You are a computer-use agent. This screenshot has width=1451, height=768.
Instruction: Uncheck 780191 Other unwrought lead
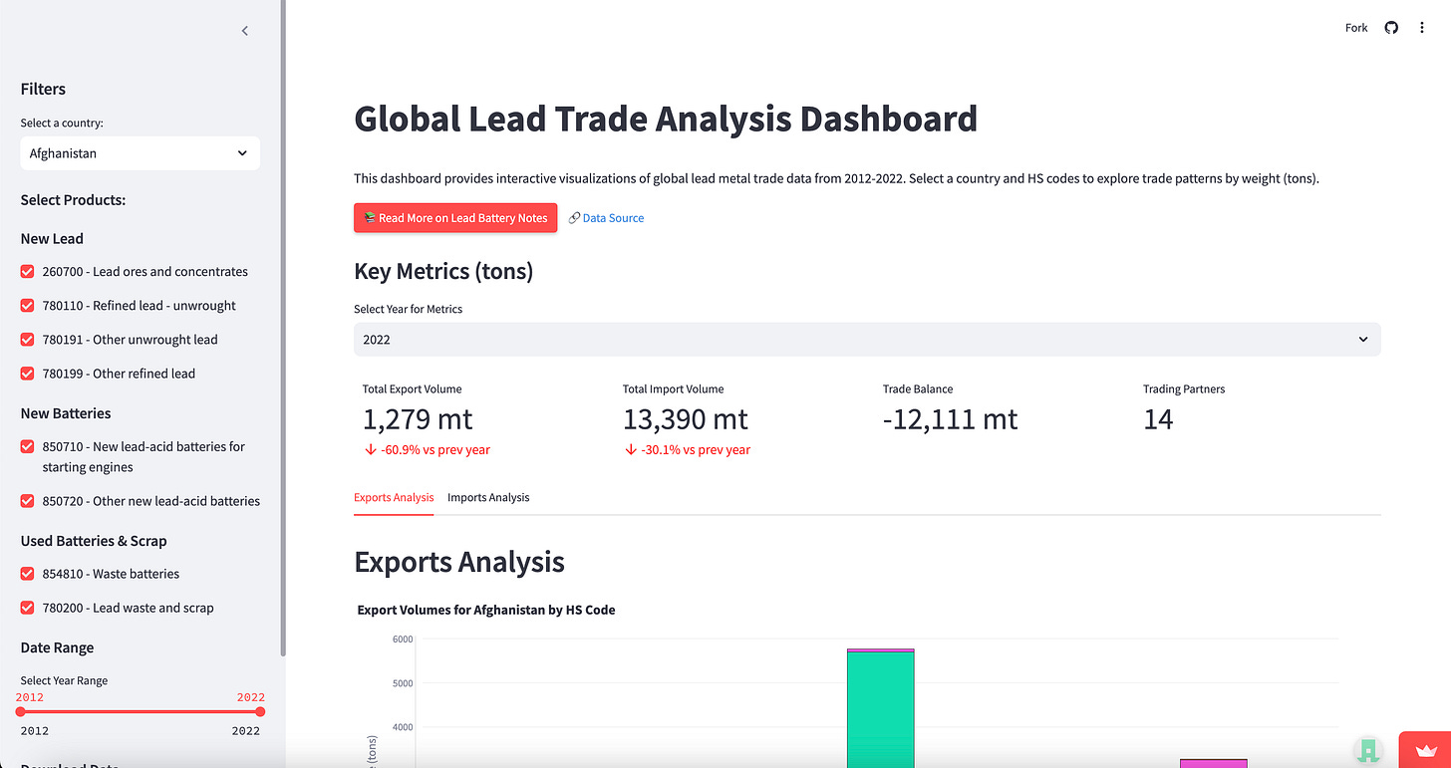[x=28, y=340]
